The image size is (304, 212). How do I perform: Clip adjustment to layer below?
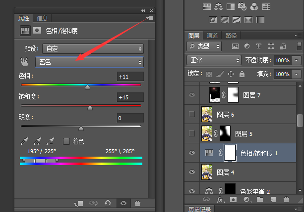[x=79, y=203]
